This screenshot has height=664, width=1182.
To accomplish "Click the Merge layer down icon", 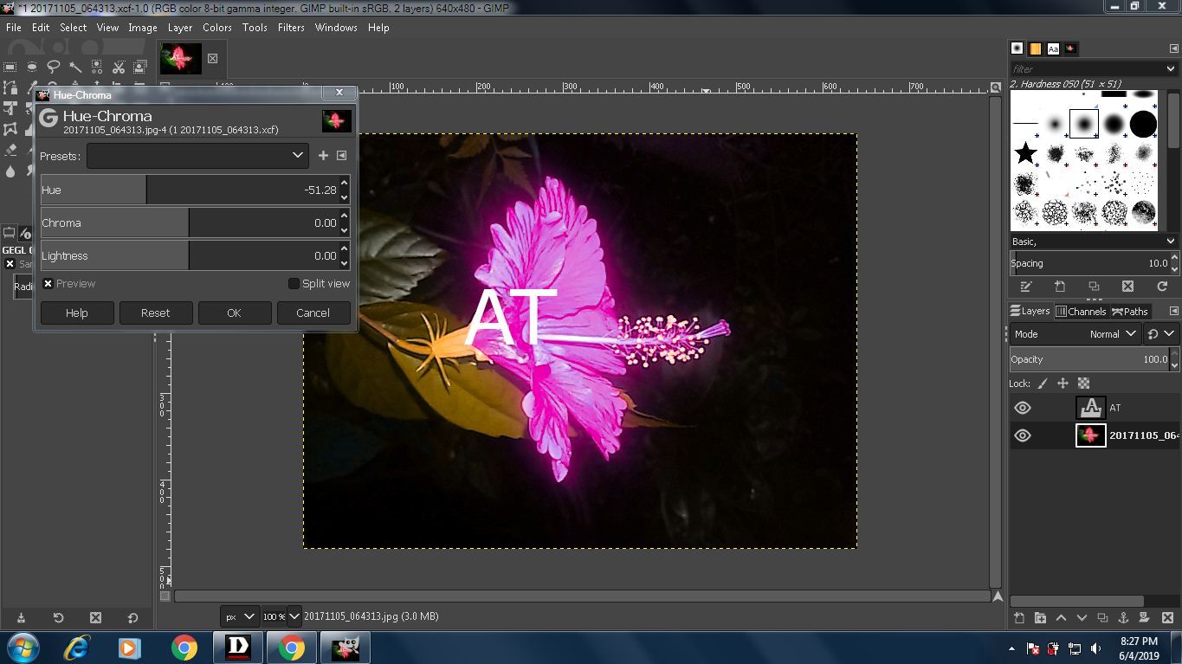I will point(1144,618).
